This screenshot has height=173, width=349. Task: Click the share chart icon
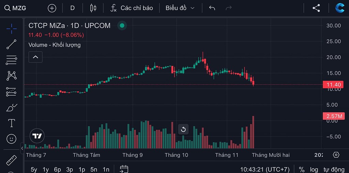(316, 8)
